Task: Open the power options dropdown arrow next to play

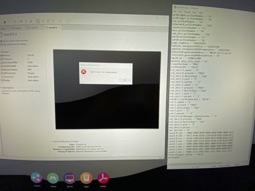Action: point(8,22)
